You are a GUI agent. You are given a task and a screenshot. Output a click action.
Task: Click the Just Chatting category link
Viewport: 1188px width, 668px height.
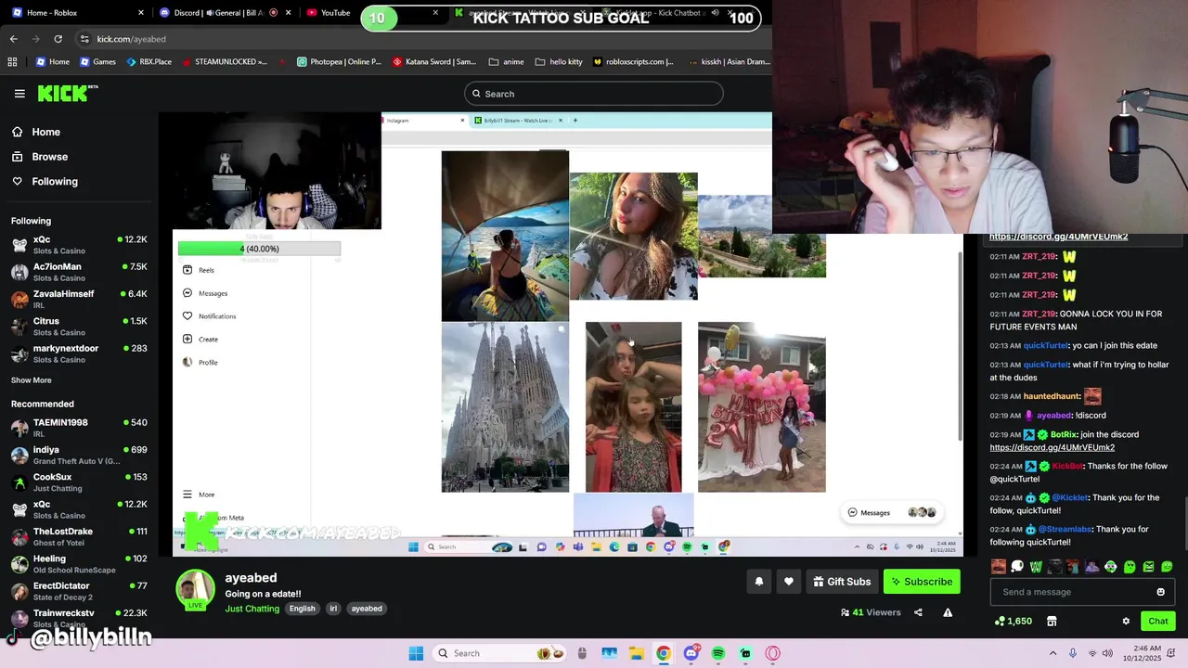(252, 609)
